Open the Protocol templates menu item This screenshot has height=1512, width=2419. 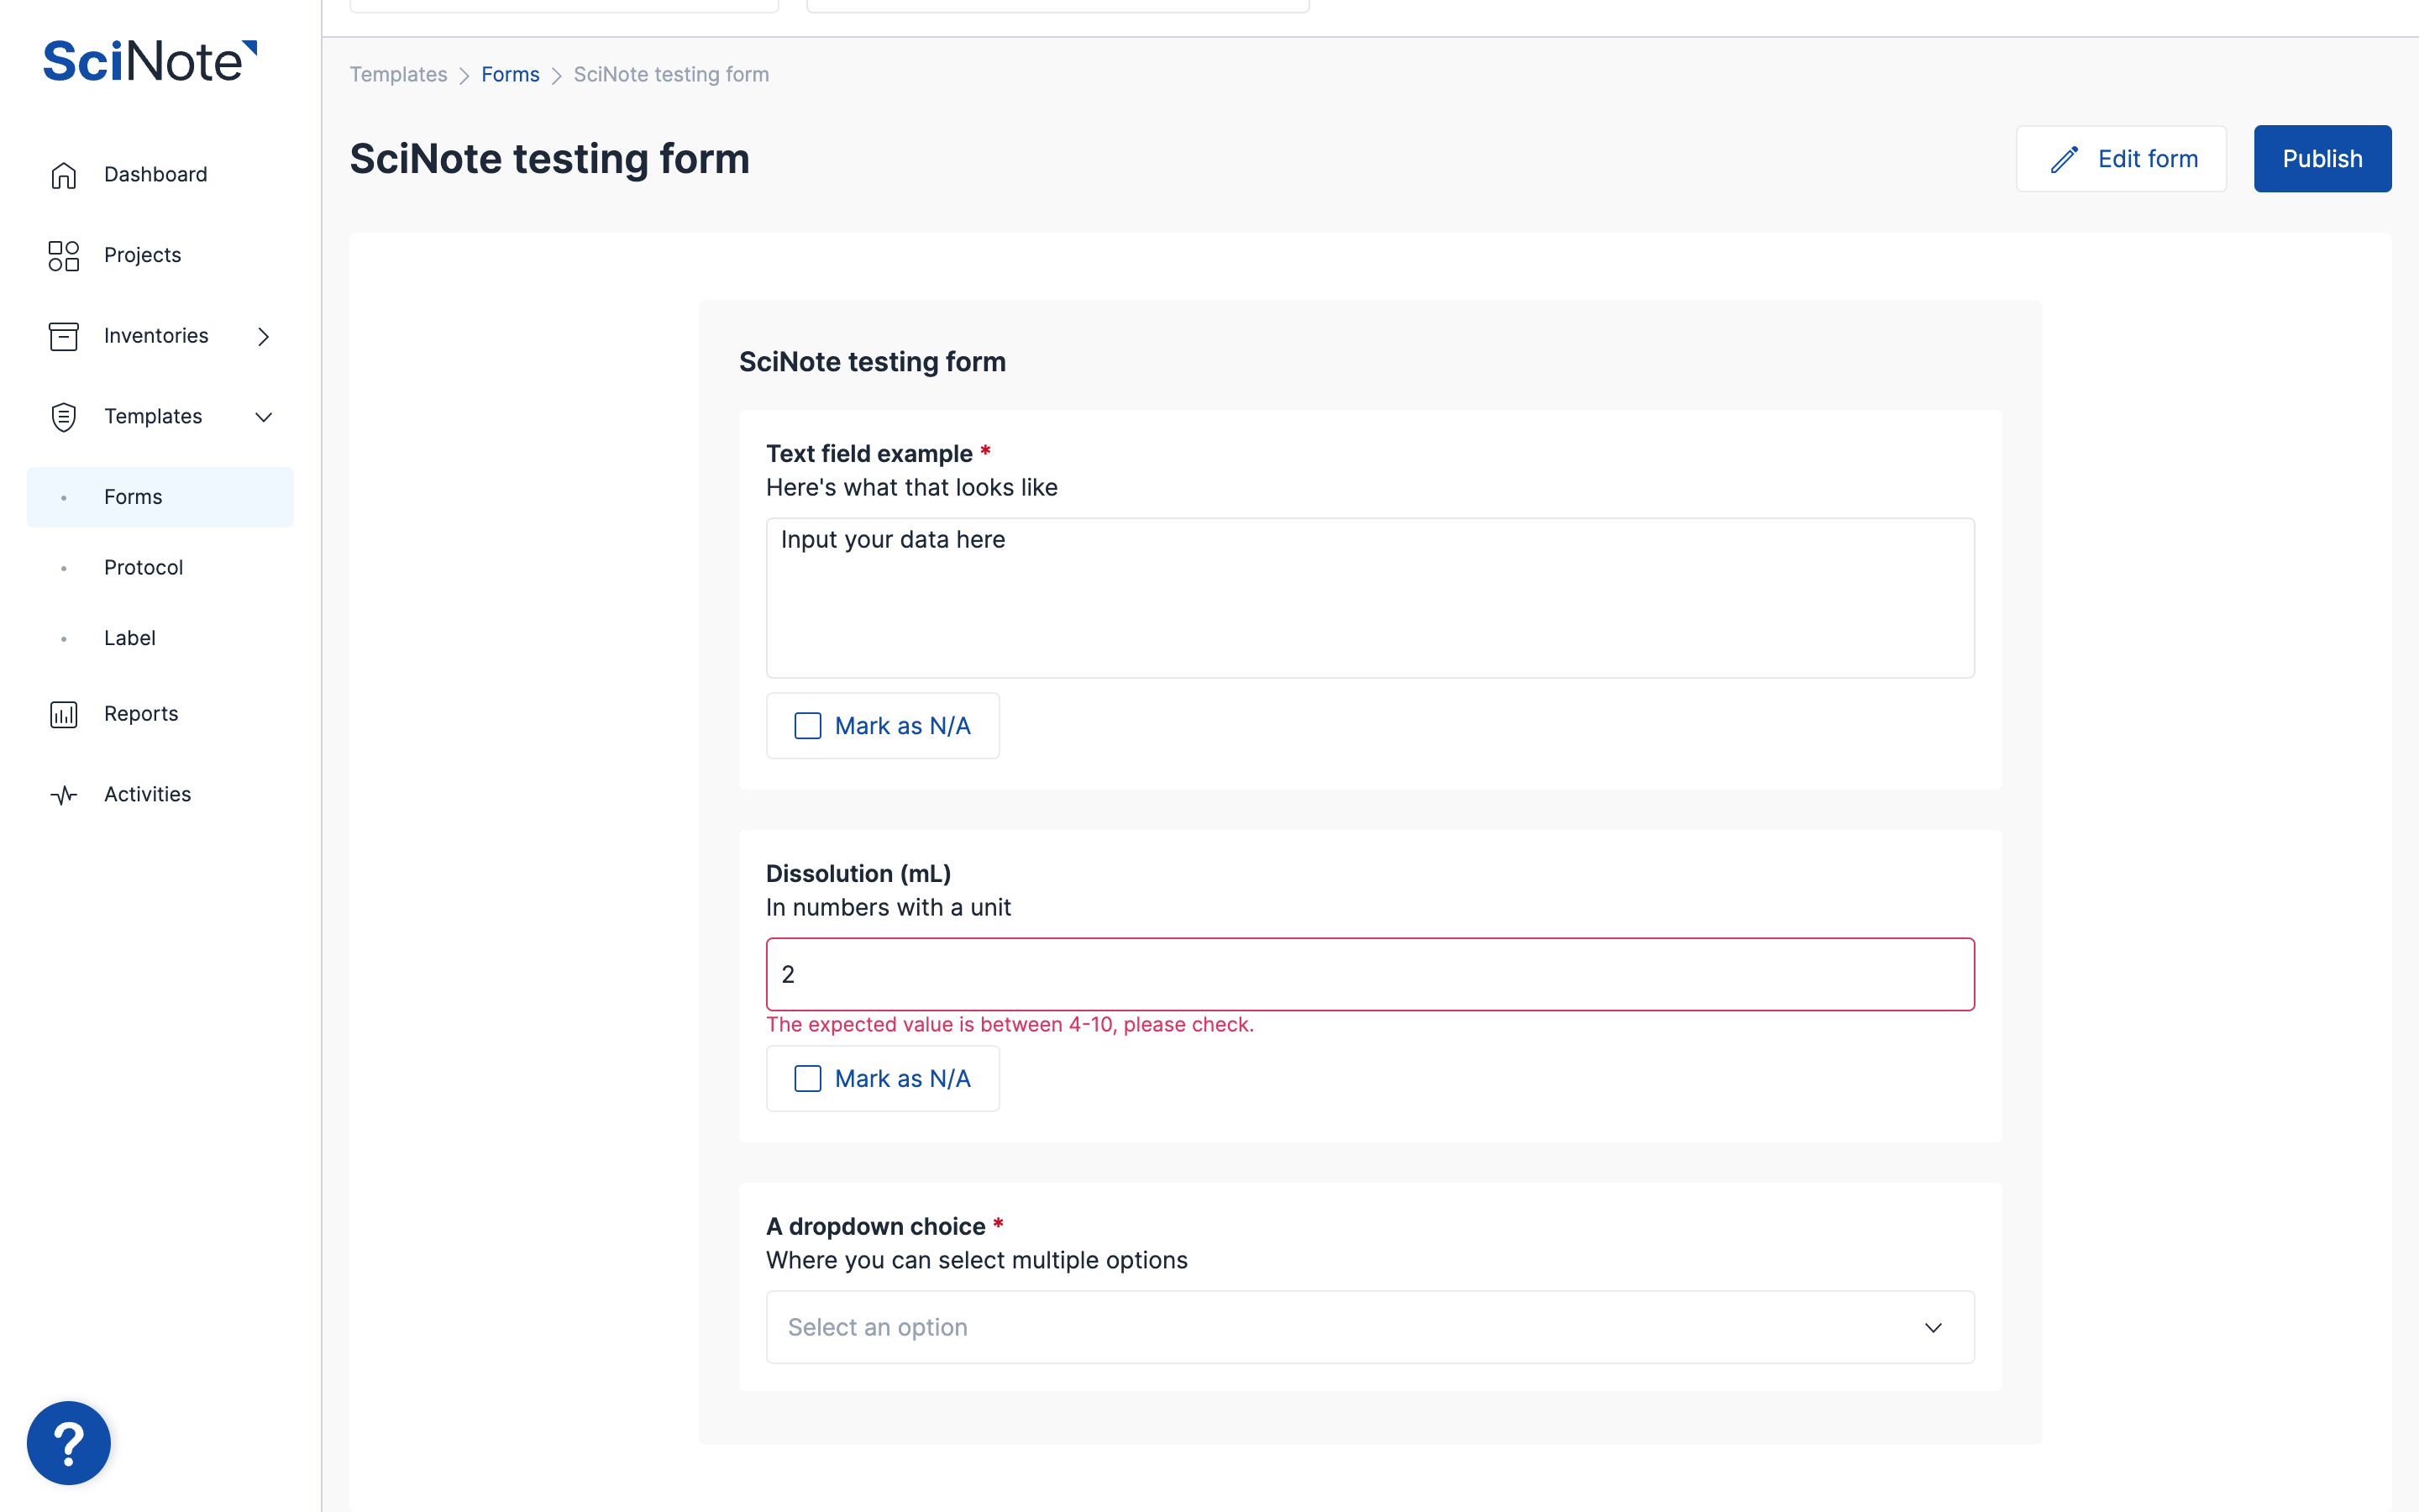click(x=144, y=568)
